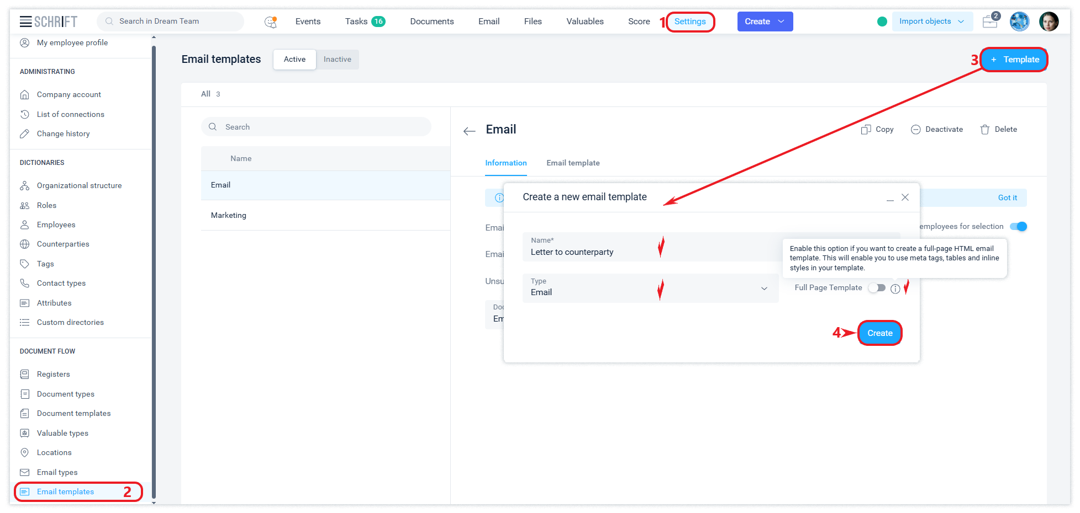The height and width of the screenshot is (513, 1080).
Task: Expand the Type dropdown in dialog
Action: 763,288
